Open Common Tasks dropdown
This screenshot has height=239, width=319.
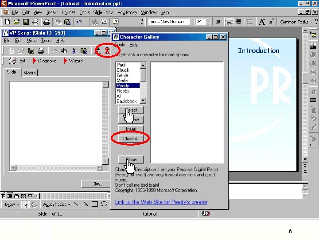[x=296, y=22]
